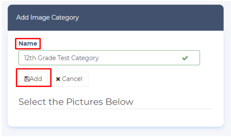This screenshot has height=137, width=231.
Task: Click the word Add on the save button
Action: 36,79
